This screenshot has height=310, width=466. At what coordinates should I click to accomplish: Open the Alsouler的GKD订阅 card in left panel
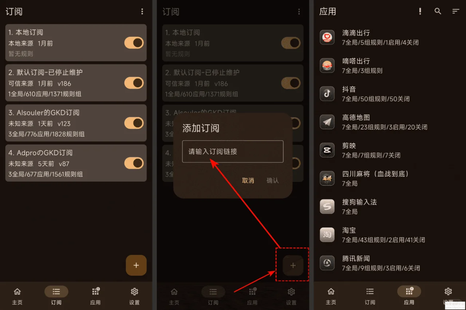coord(76,123)
